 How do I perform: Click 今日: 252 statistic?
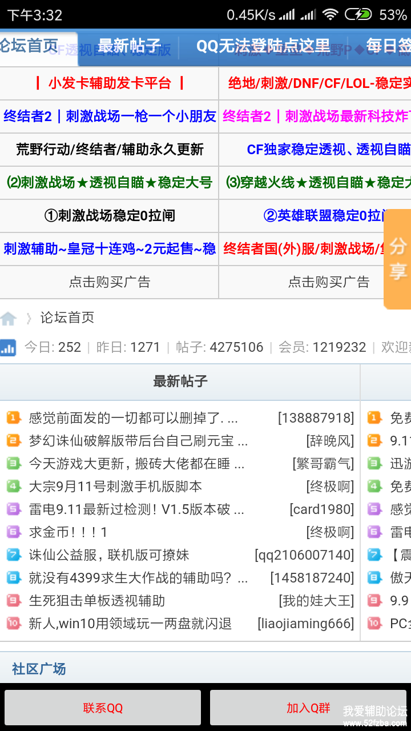coord(53,347)
